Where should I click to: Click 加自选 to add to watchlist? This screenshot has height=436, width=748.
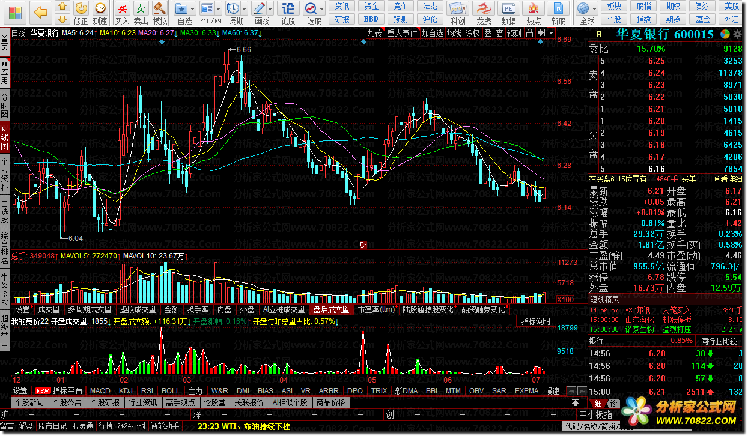[432, 33]
